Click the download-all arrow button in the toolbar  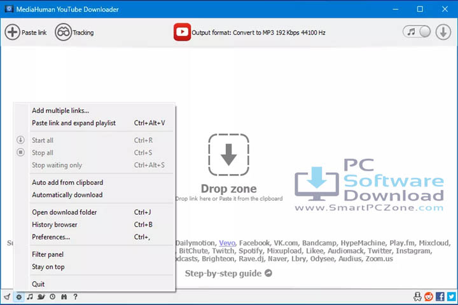tap(443, 32)
